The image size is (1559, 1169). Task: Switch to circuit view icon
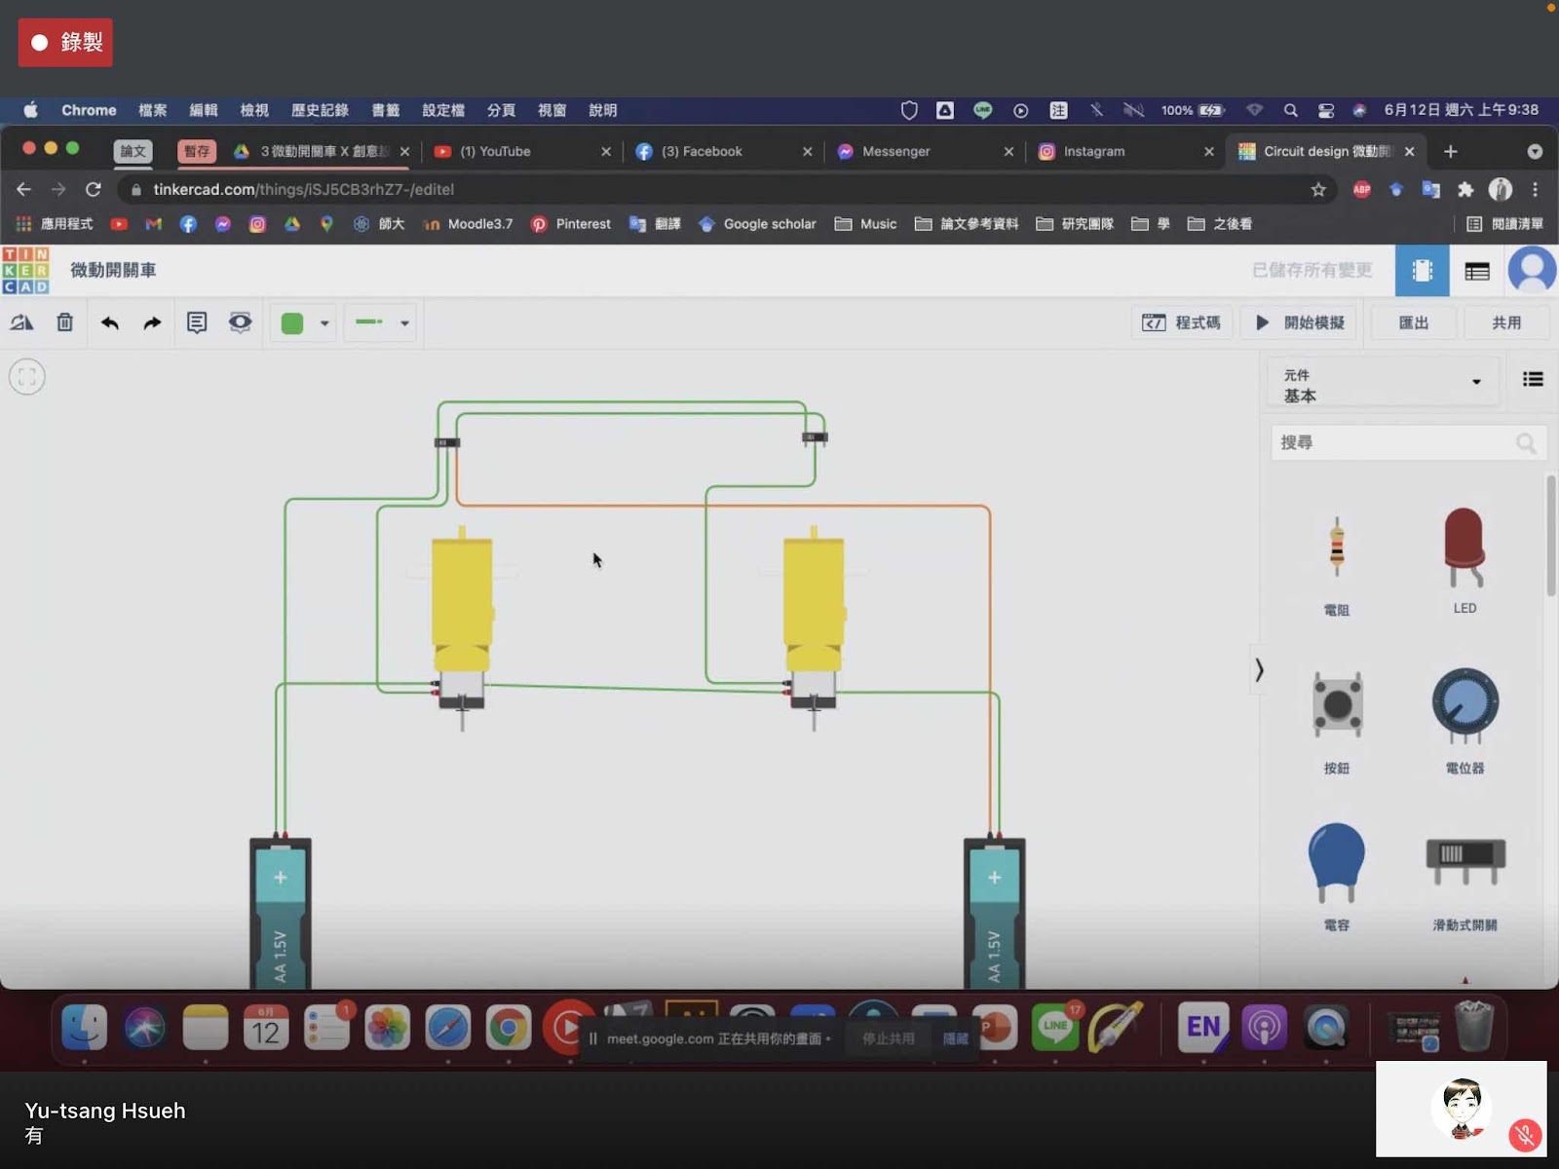(1422, 271)
